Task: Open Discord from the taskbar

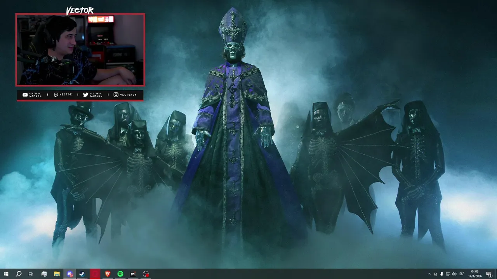Action: pyautogui.click(x=70, y=274)
